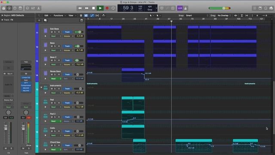Toggle the Cycle mode button

(113, 8)
